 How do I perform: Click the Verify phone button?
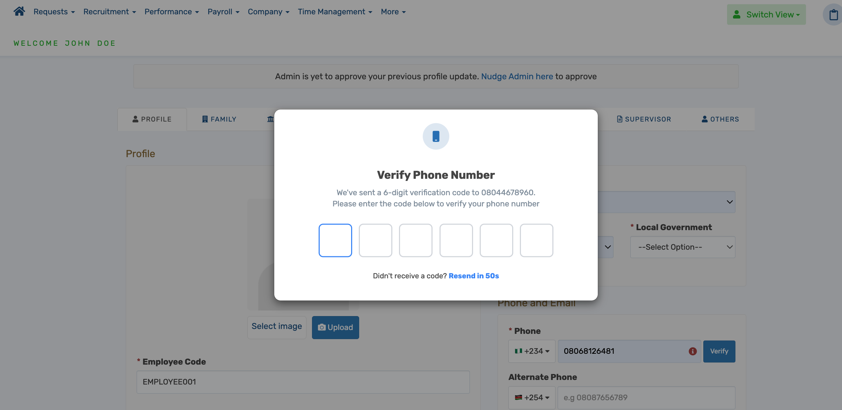point(719,351)
